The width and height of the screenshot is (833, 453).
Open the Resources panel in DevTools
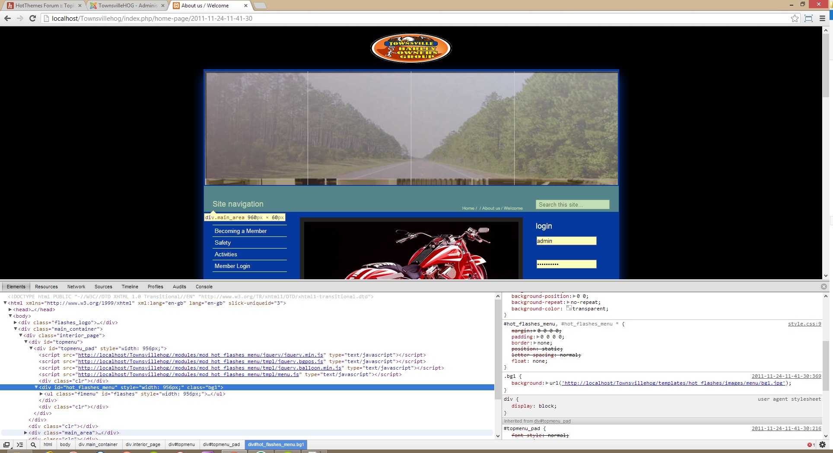click(x=46, y=287)
